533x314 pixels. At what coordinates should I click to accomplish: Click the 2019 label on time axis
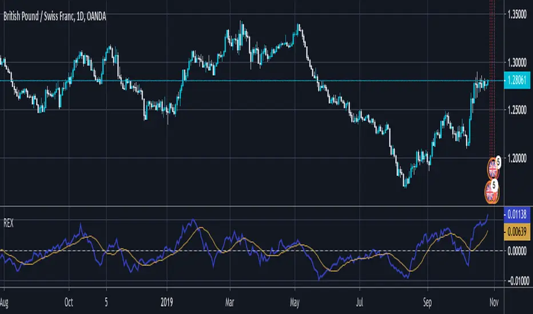click(x=167, y=303)
